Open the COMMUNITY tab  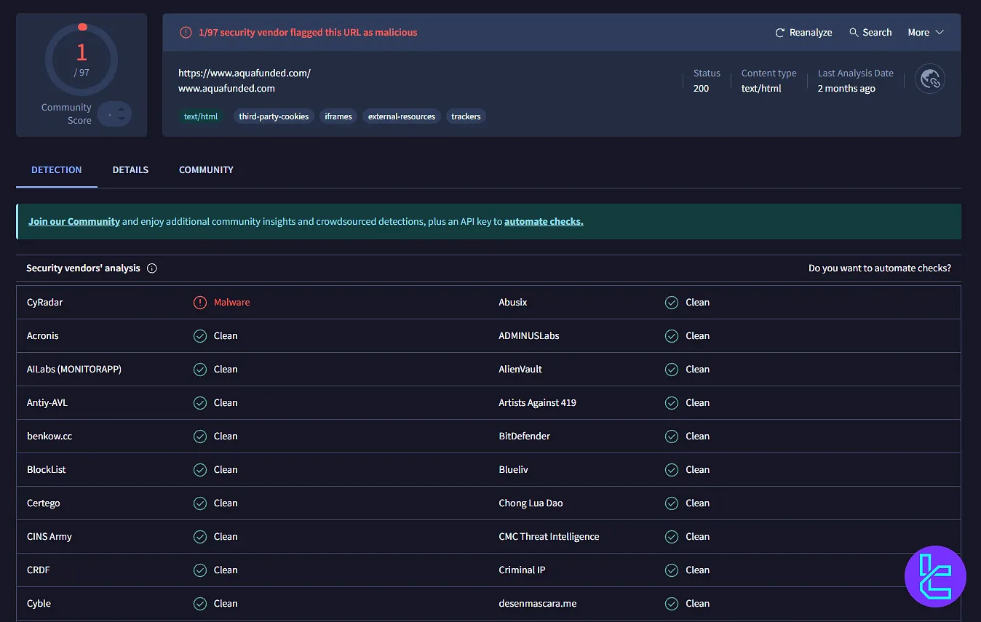206,170
